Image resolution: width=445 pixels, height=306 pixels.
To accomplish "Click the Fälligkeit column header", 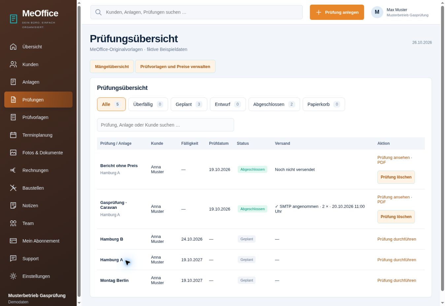I will coord(190,143).
